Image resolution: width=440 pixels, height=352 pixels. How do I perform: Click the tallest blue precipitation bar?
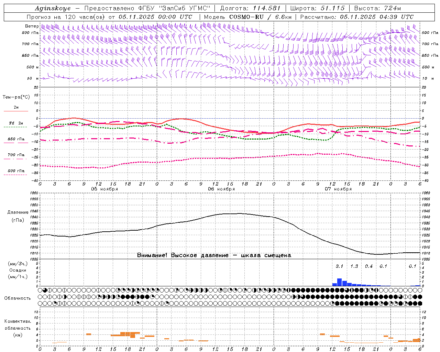pos(340,282)
